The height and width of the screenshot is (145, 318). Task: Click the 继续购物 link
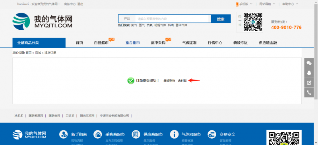169,80
